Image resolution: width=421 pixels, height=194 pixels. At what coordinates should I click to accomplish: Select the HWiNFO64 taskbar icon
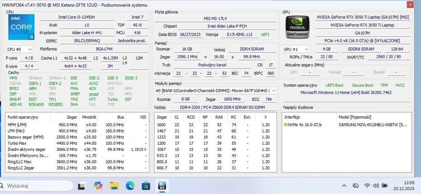(162, 186)
